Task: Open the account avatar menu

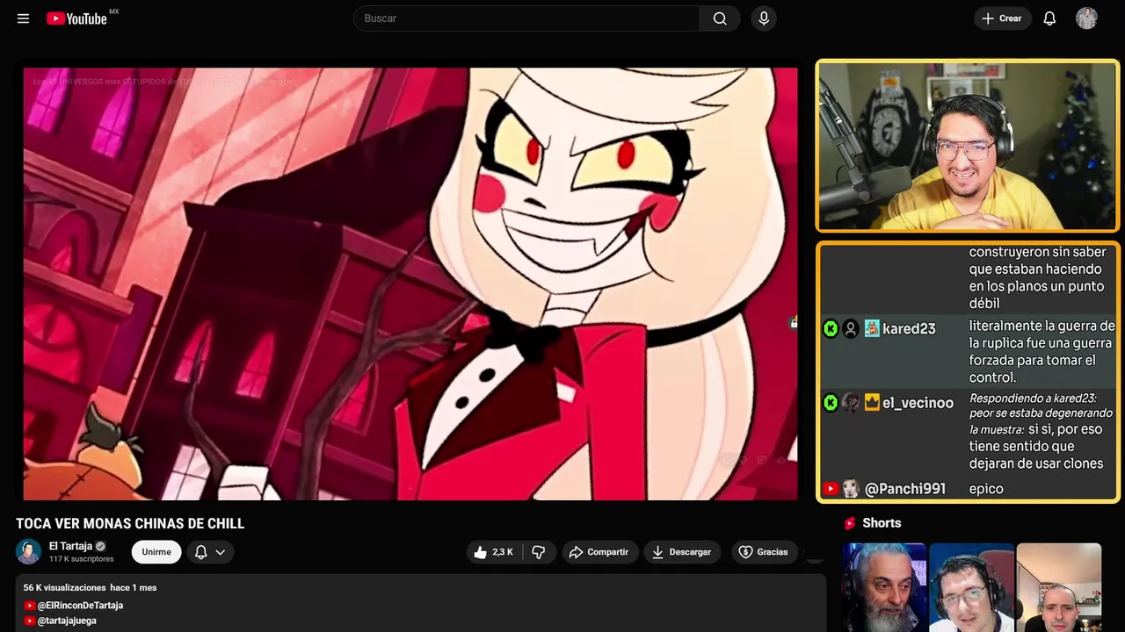Action: point(1086,18)
